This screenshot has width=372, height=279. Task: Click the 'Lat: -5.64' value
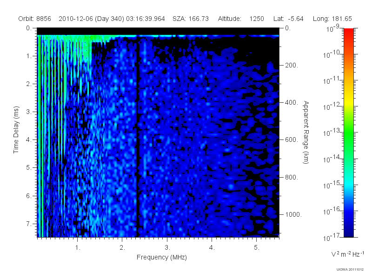(288, 19)
